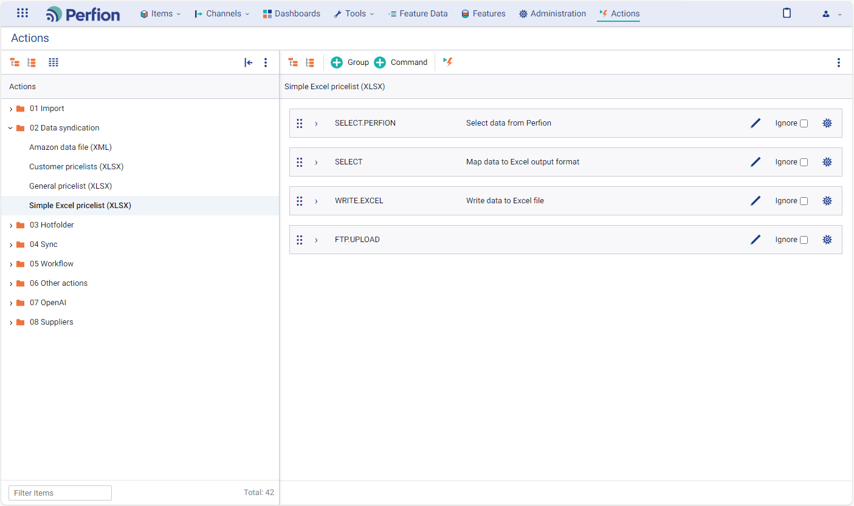Tick Ignore for the SELECT command
The width and height of the screenshot is (854, 506).
[804, 163]
